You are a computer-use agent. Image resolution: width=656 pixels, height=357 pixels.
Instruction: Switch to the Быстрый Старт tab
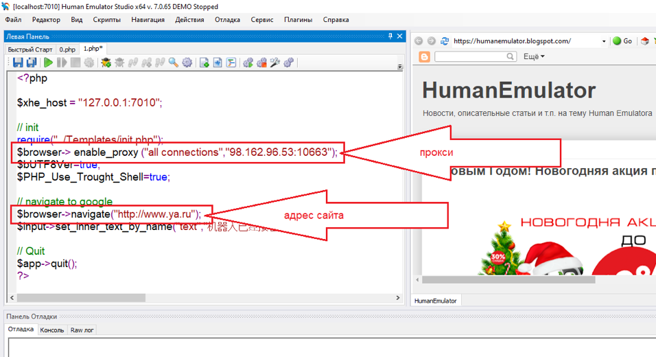point(30,49)
